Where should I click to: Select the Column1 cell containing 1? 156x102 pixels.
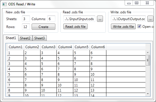tap(16, 53)
